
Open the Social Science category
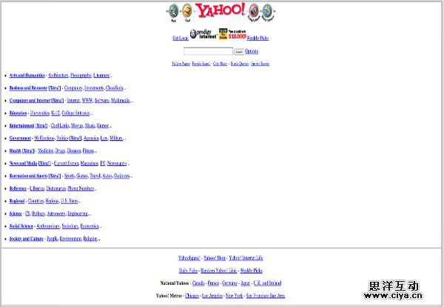click(x=21, y=226)
